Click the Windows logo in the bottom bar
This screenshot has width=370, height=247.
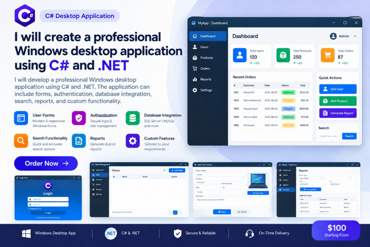coord(26,233)
